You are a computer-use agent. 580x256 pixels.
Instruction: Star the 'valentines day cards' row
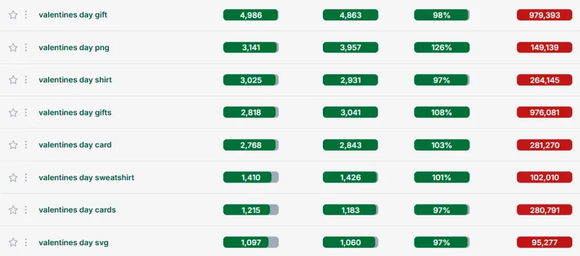pyautogui.click(x=13, y=210)
